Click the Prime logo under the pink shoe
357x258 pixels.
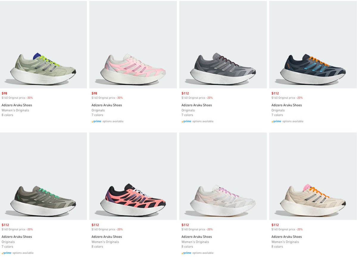tap(96, 121)
